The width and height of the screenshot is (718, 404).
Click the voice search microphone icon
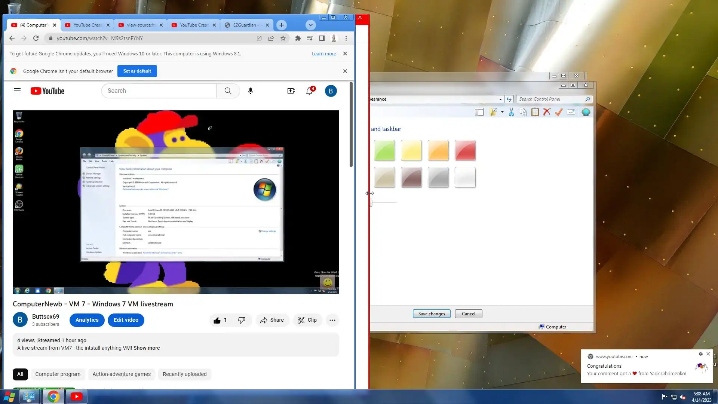click(251, 91)
